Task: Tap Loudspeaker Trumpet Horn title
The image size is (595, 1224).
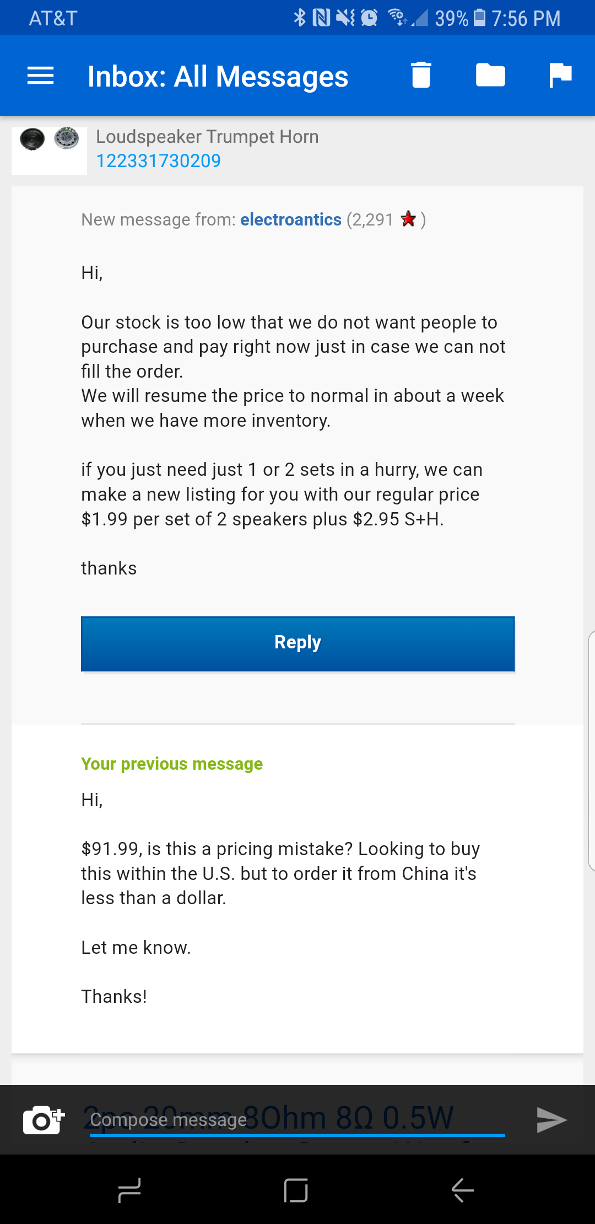Action: (207, 137)
